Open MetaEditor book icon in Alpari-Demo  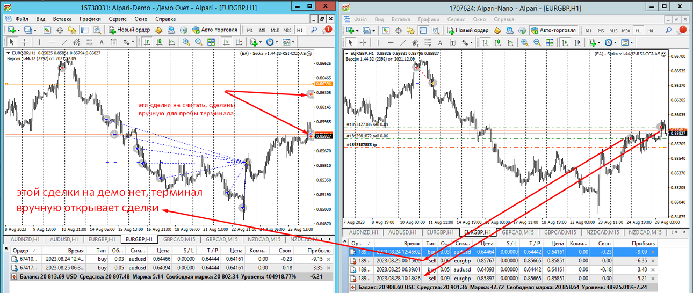(159, 30)
